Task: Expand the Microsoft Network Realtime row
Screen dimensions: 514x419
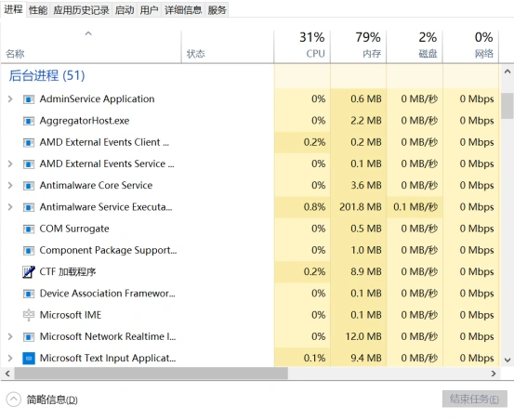Action: click(10, 336)
